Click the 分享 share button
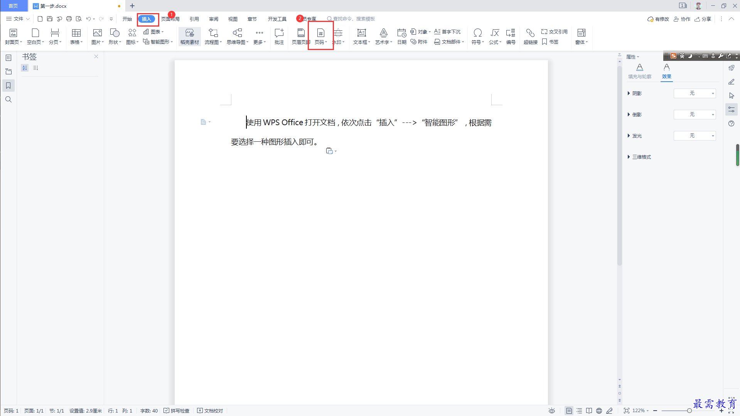The width and height of the screenshot is (740, 416). point(703,19)
